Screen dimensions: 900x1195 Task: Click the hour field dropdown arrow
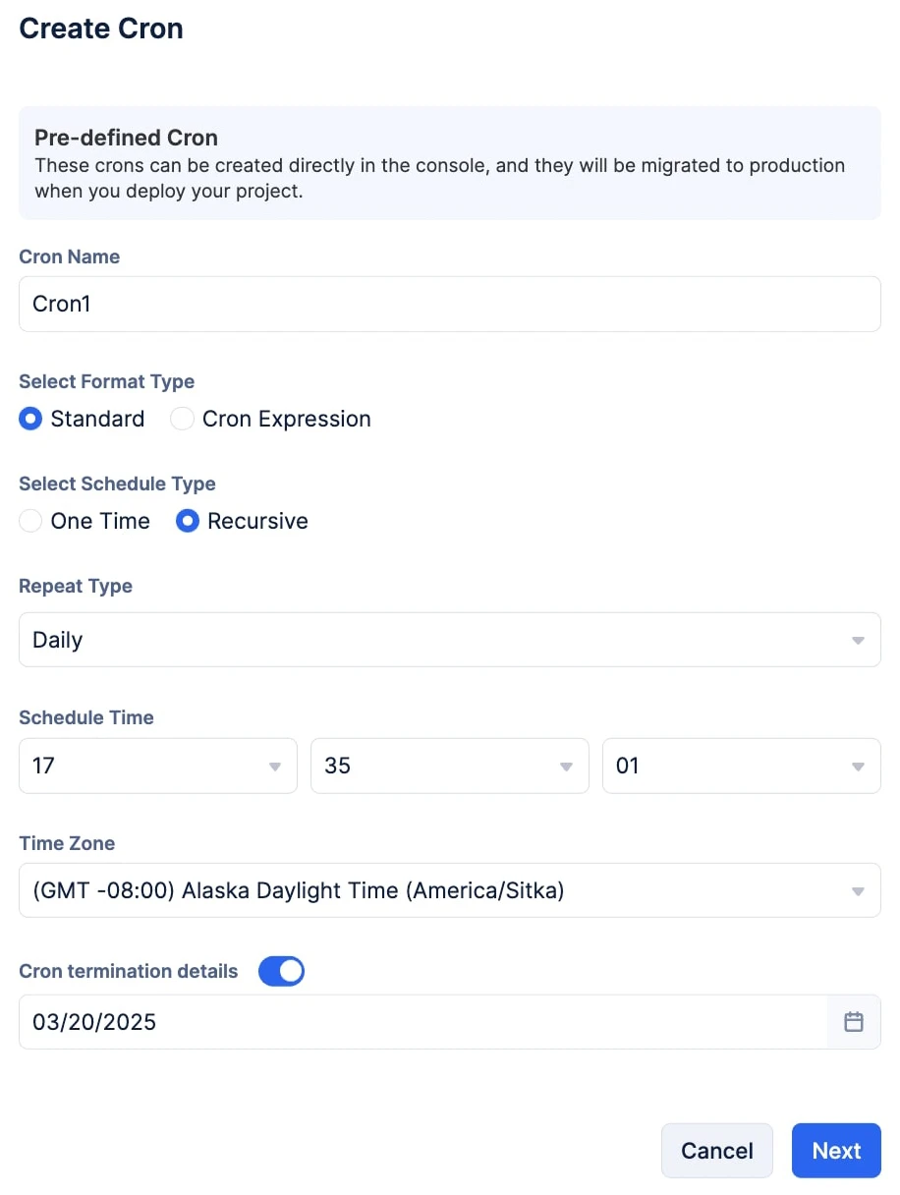coord(275,767)
